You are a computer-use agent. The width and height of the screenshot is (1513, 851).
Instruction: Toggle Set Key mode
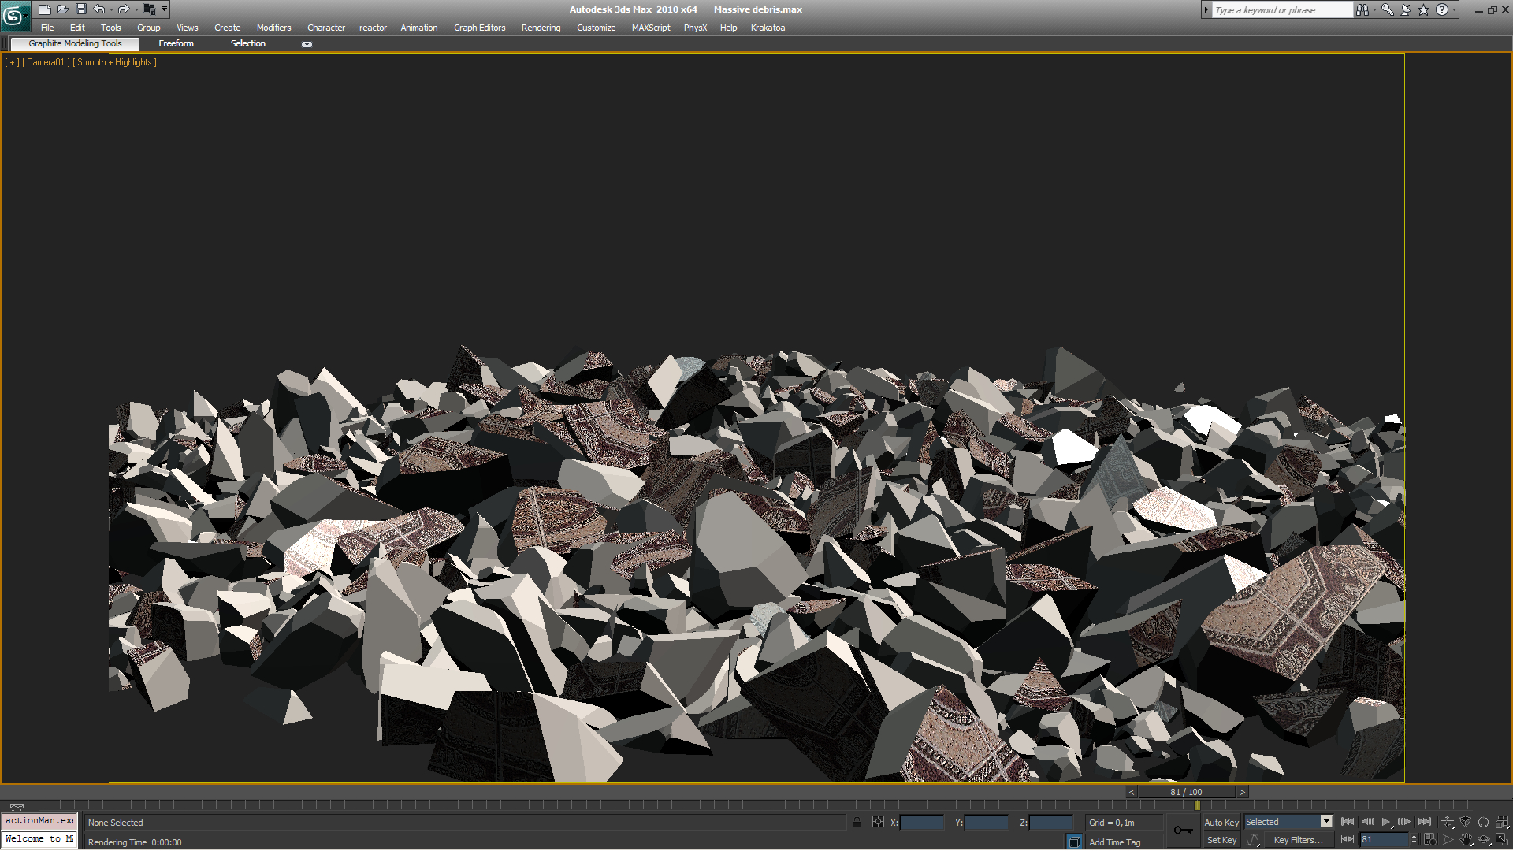pyautogui.click(x=1221, y=840)
